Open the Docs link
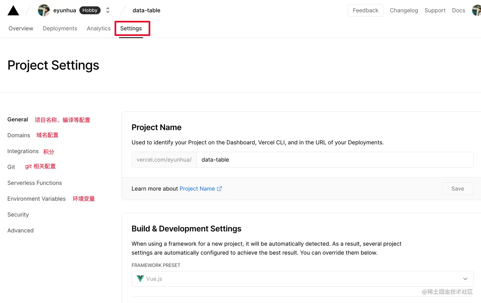481x303 pixels. (458, 10)
